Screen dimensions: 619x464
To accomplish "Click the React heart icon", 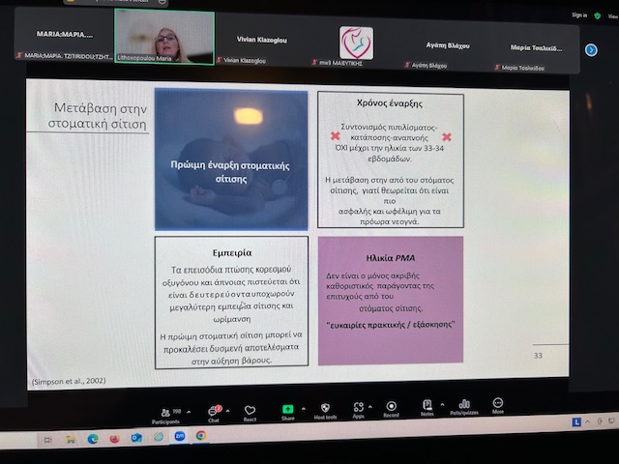I will 250,412.
